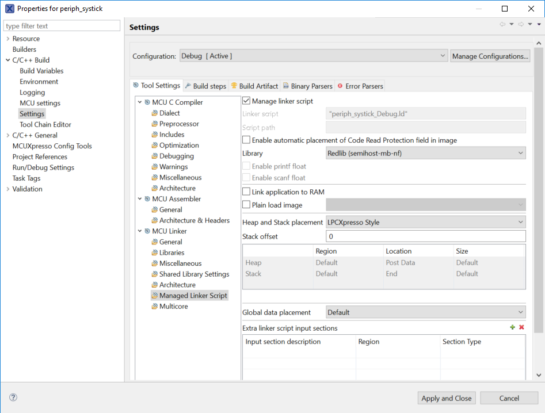Enable Link application to RAM
Image resolution: width=545 pixels, height=413 pixels.
tap(247, 192)
